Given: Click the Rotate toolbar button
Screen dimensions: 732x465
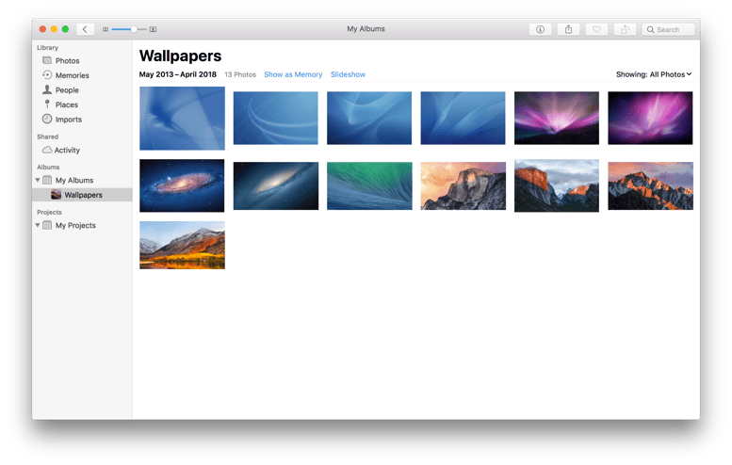Looking at the screenshot, I should (625, 29).
